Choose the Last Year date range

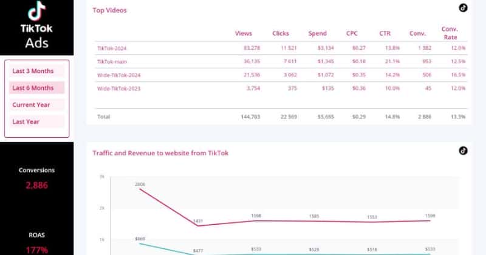click(x=36, y=122)
